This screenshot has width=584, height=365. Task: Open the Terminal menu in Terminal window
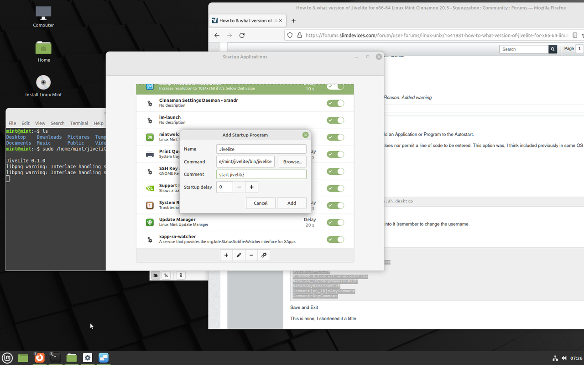[x=79, y=123]
